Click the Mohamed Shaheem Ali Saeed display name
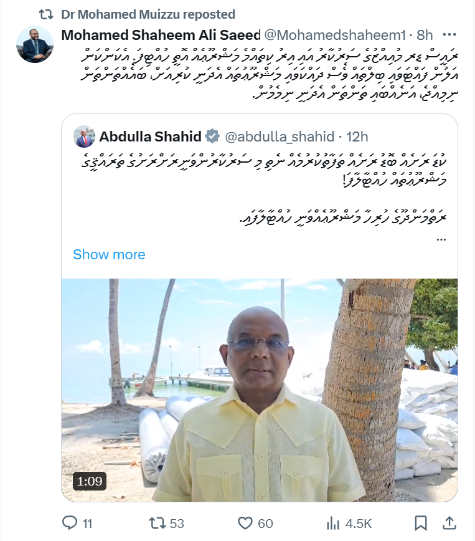Image resolution: width=475 pixels, height=541 pixels. coord(161,35)
